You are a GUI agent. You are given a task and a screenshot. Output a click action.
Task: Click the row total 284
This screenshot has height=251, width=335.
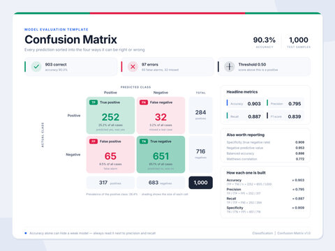point(200,112)
